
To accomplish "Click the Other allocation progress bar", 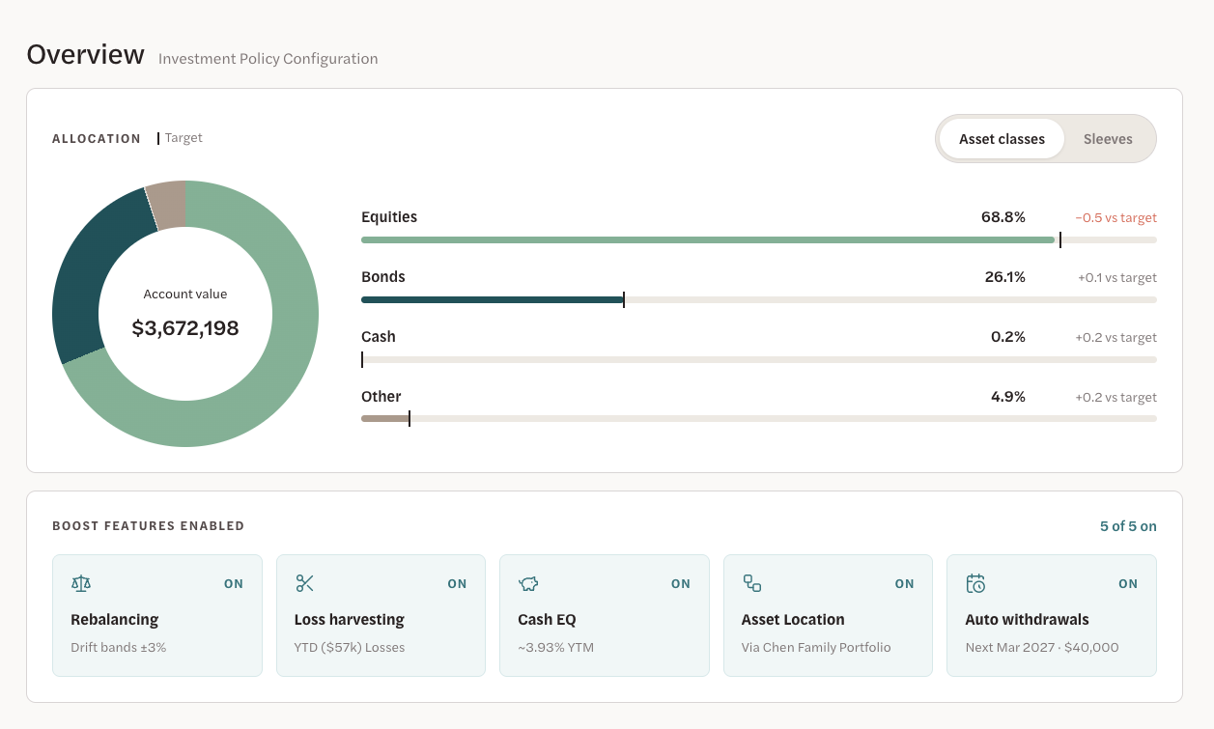I will [759, 419].
